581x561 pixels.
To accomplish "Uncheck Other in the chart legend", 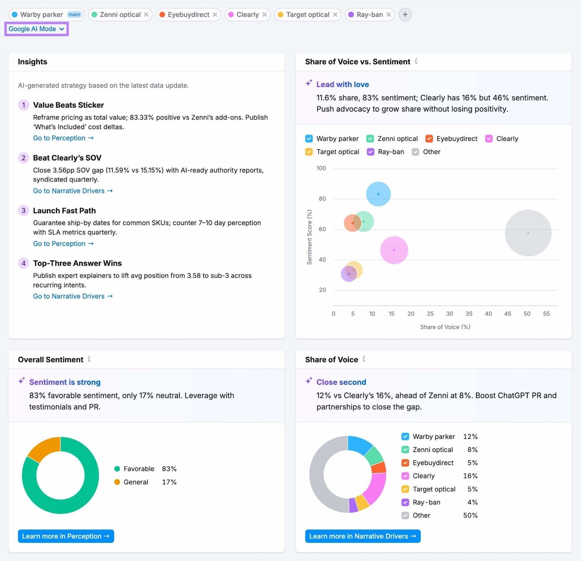I will [x=415, y=152].
